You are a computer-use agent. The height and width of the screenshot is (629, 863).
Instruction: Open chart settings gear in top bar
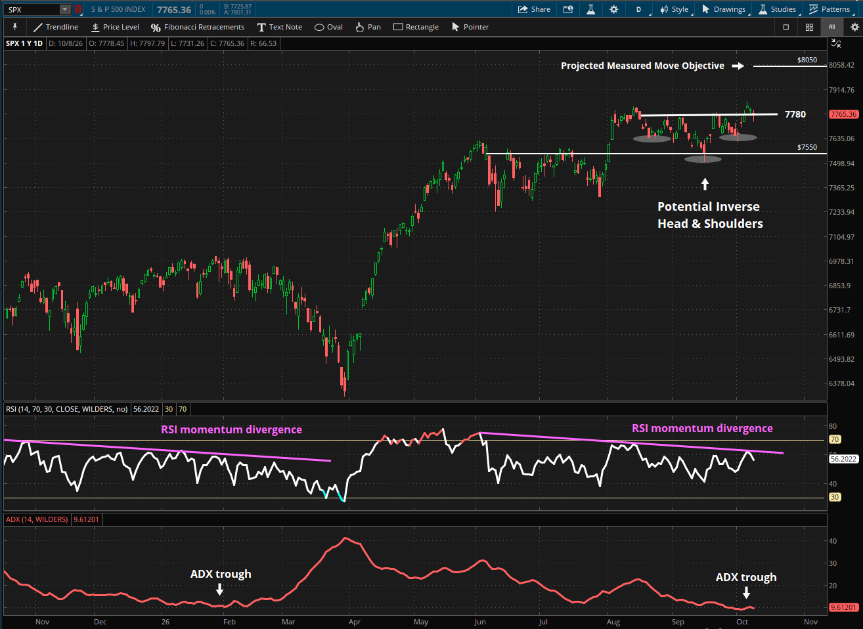click(613, 9)
